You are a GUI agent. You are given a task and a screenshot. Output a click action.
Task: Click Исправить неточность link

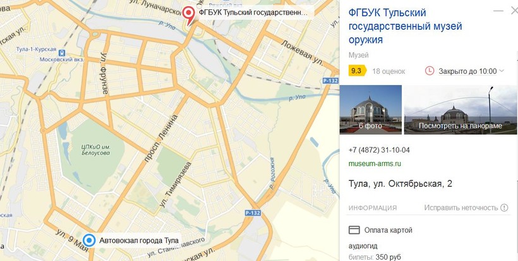coord(461,207)
